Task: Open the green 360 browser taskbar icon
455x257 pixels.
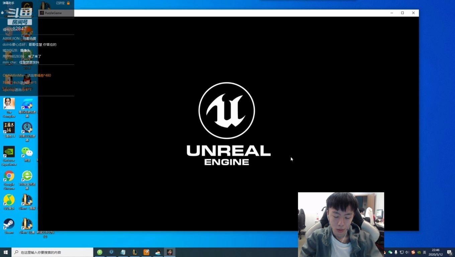Action: pyautogui.click(x=100, y=252)
